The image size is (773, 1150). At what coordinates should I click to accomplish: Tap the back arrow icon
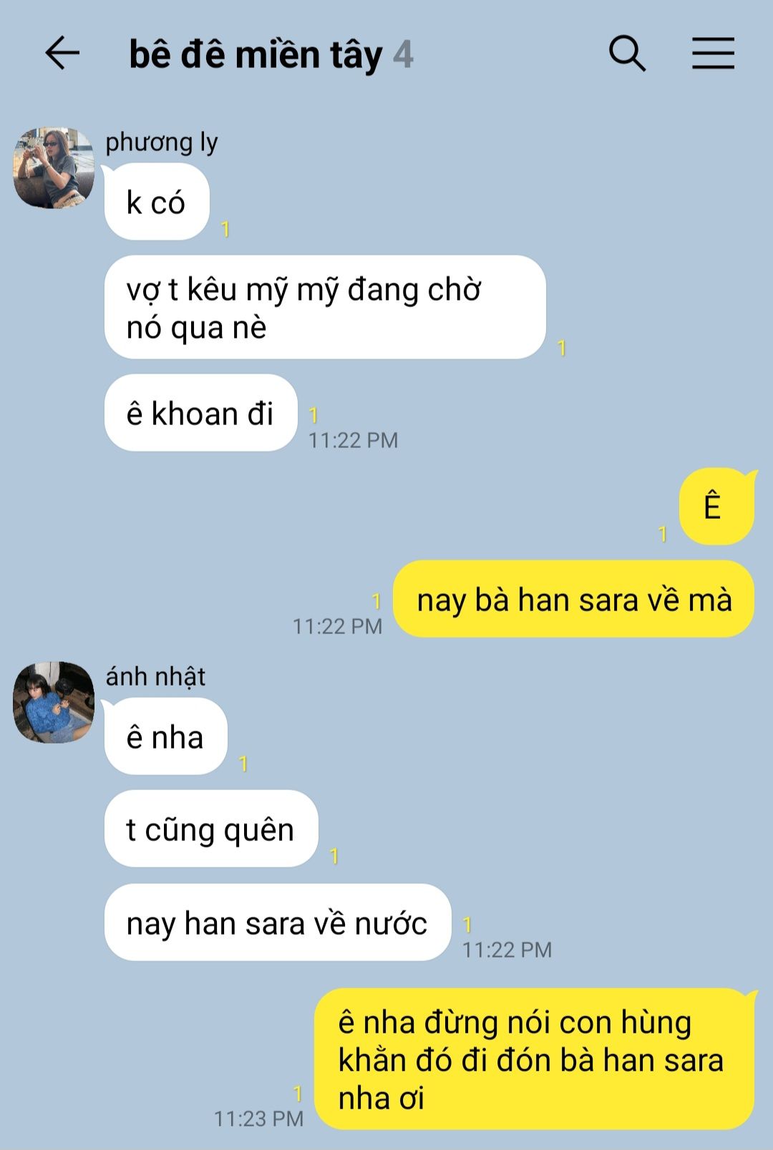(62, 54)
